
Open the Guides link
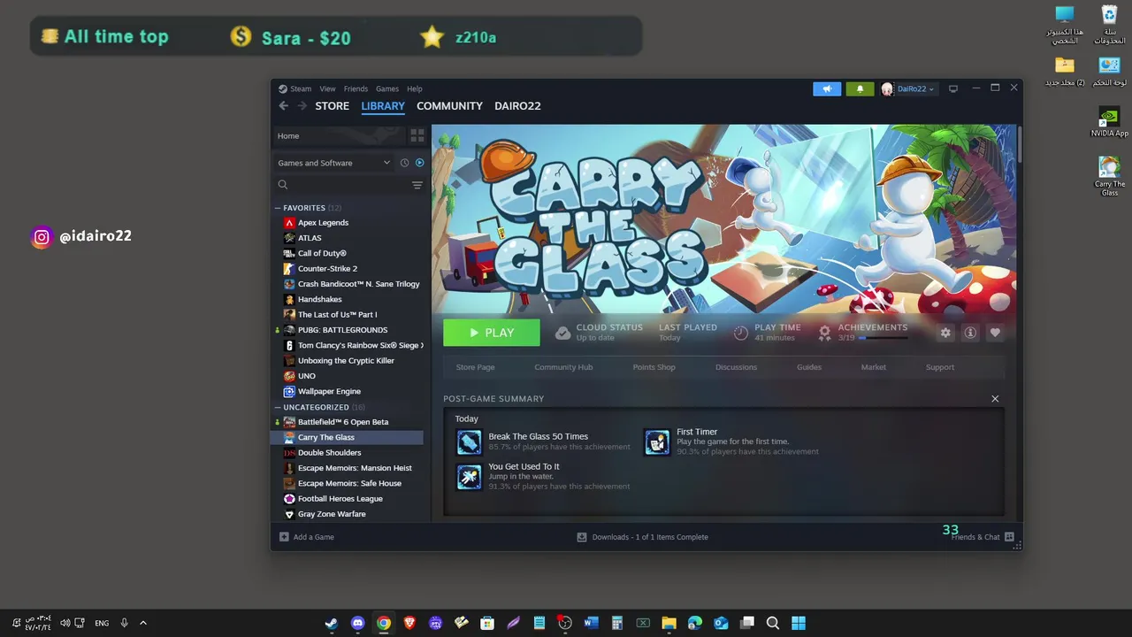809,367
